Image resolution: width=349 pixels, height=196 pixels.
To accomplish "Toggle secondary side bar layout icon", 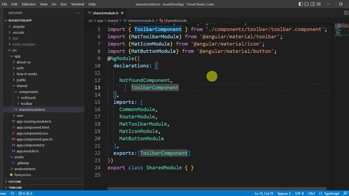I will pos(312,4).
